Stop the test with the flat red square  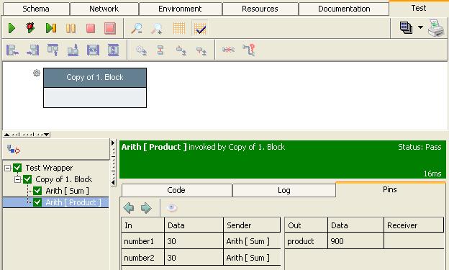coord(91,28)
